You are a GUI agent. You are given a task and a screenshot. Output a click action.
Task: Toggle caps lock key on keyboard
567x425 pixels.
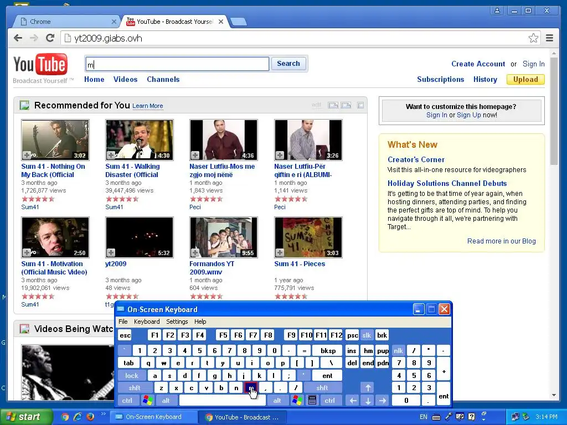[x=132, y=376]
